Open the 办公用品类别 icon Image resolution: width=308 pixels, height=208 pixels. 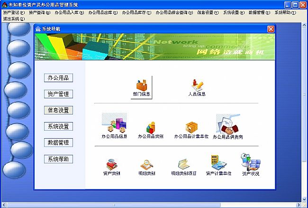(x=151, y=130)
